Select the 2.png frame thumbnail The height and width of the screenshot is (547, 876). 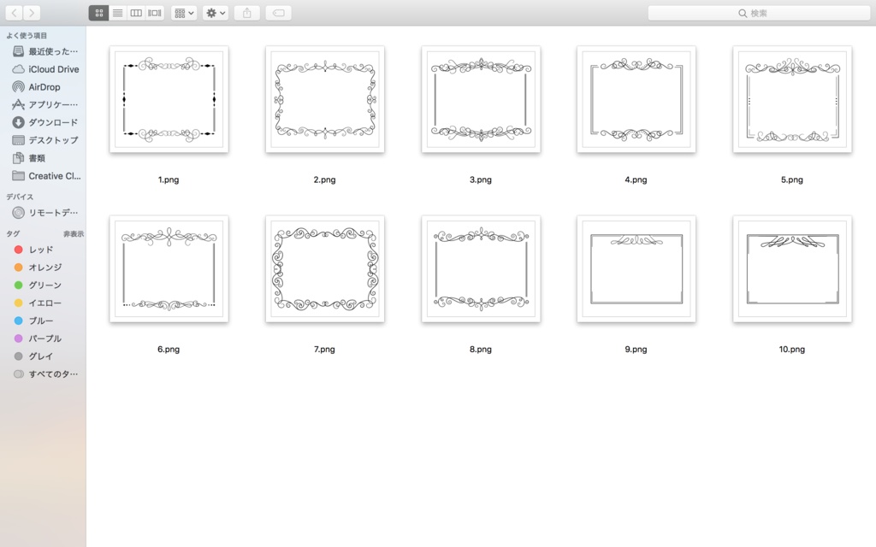pyautogui.click(x=324, y=99)
